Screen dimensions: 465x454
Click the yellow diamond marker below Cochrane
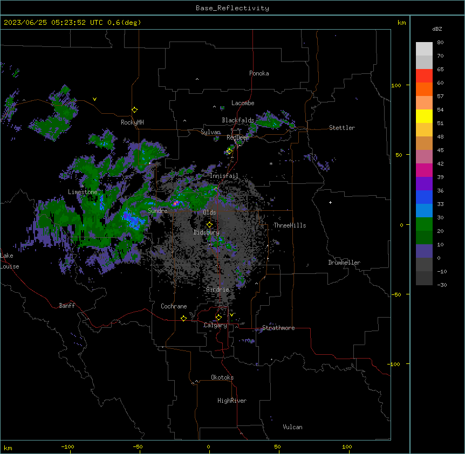(x=183, y=318)
